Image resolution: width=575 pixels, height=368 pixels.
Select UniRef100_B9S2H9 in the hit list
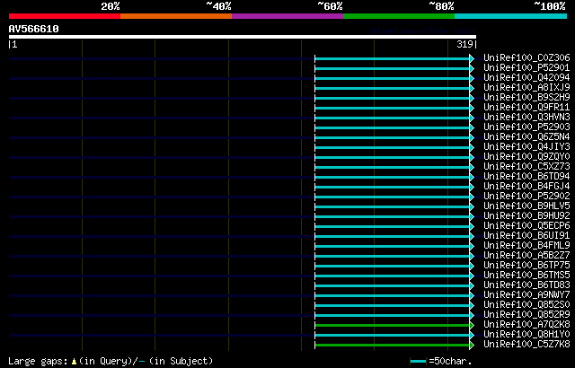(526, 98)
